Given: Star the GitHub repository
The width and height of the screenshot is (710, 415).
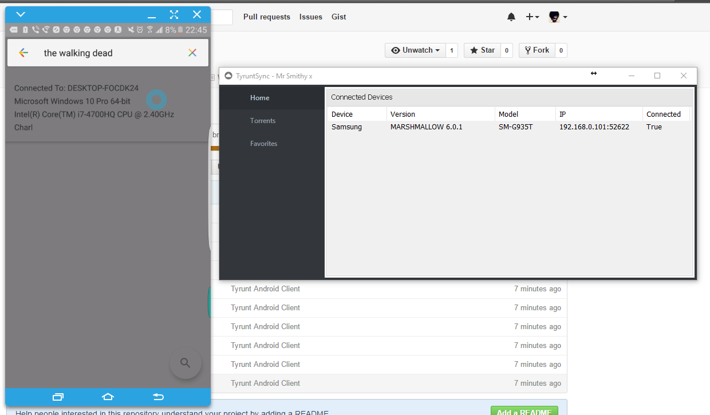Looking at the screenshot, I should point(482,50).
